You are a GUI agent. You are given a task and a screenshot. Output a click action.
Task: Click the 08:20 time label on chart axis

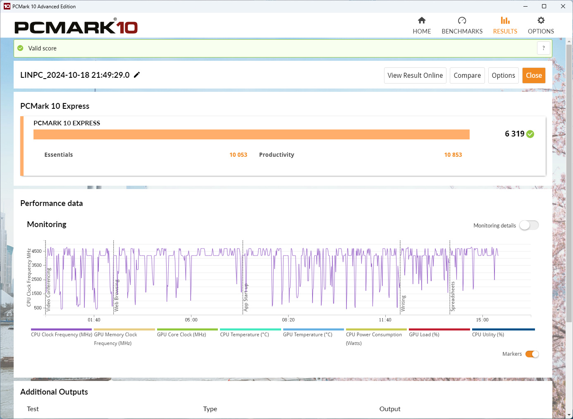(x=288, y=320)
